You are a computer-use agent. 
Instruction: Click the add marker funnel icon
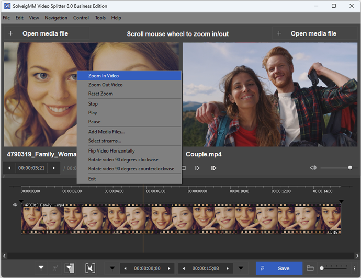[x=41, y=268]
